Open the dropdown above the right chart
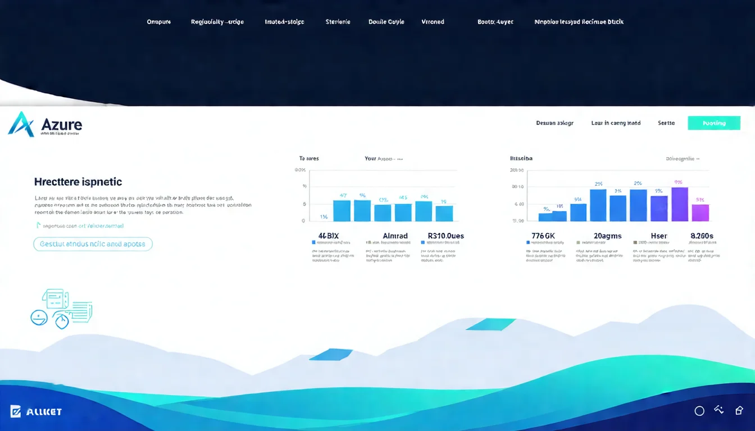 pyautogui.click(x=683, y=159)
